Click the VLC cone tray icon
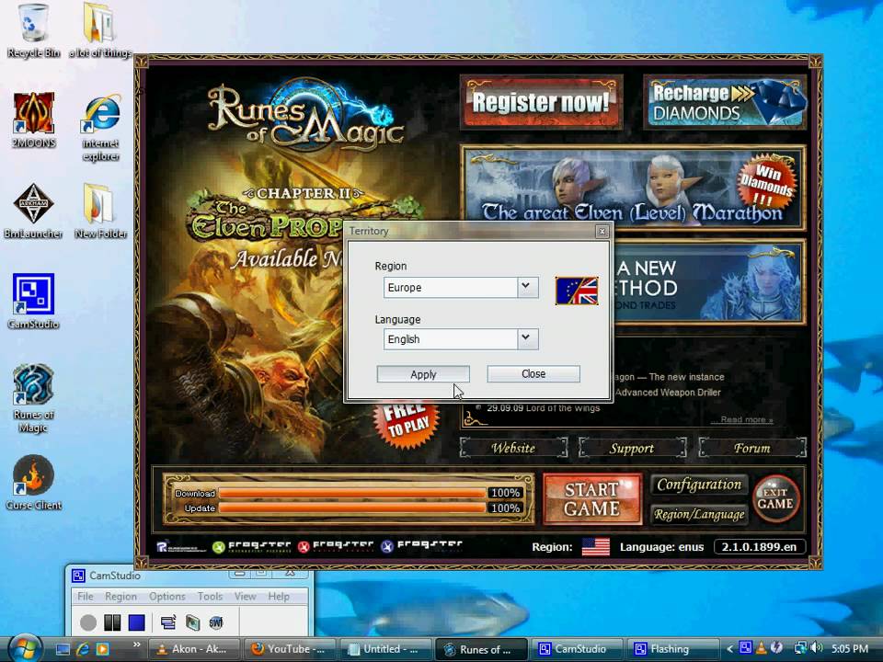This screenshot has height=662, width=883. tap(761, 648)
